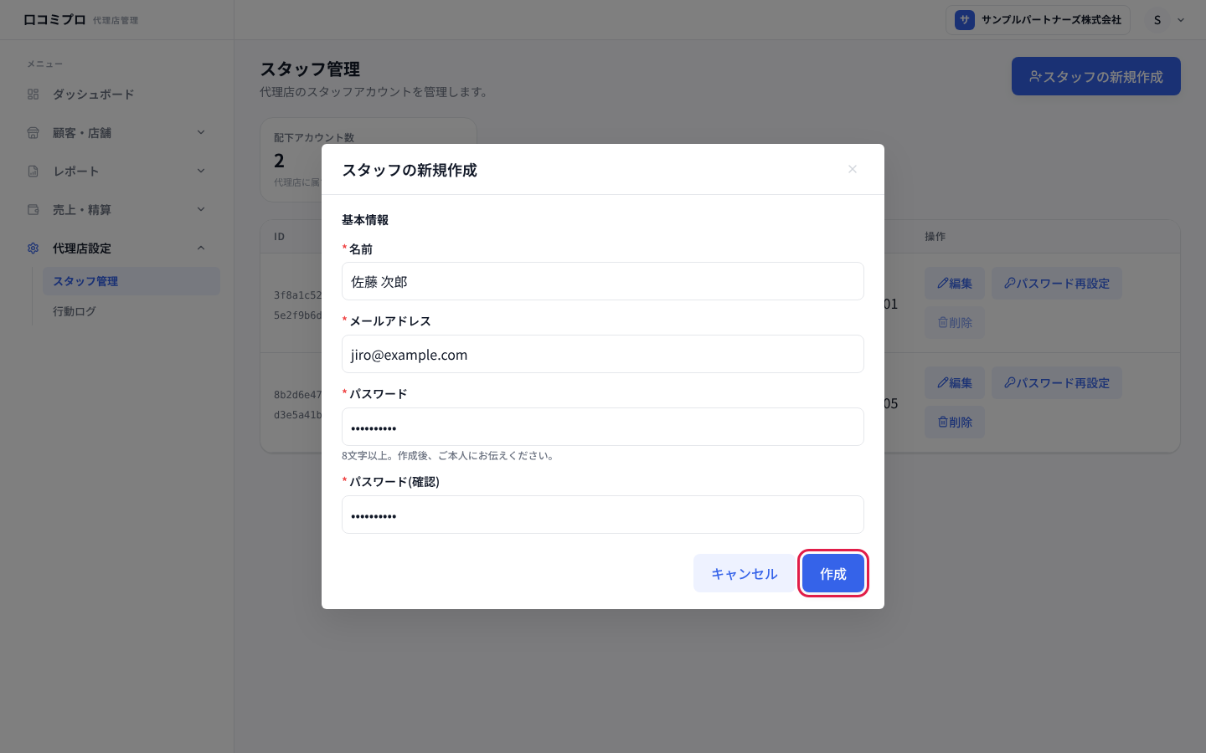Click the パスワード input field
The height and width of the screenshot is (753, 1206).
(x=603, y=427)
